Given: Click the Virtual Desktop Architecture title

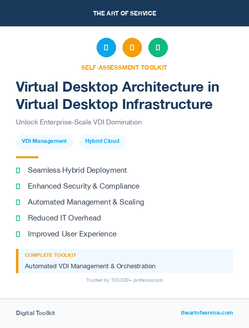Looking at the screenshot, I should click(x=118, y=96).
